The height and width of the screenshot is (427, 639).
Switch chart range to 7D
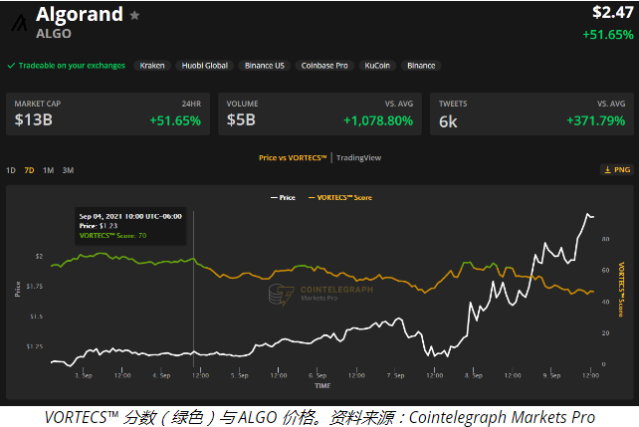coord(29,170)
